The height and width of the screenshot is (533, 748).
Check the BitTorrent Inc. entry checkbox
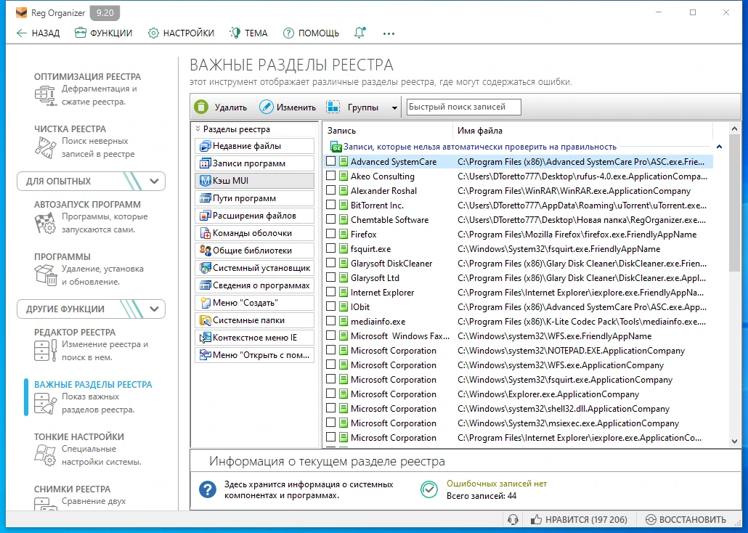point(330,205)
